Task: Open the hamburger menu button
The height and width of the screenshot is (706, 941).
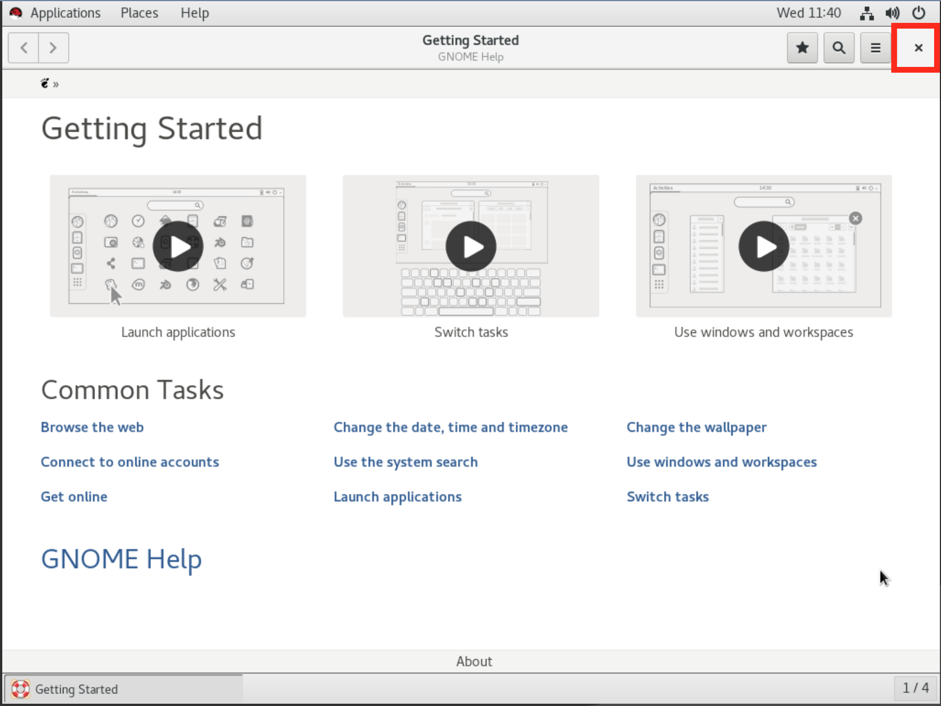Action: tap(875, 47)
